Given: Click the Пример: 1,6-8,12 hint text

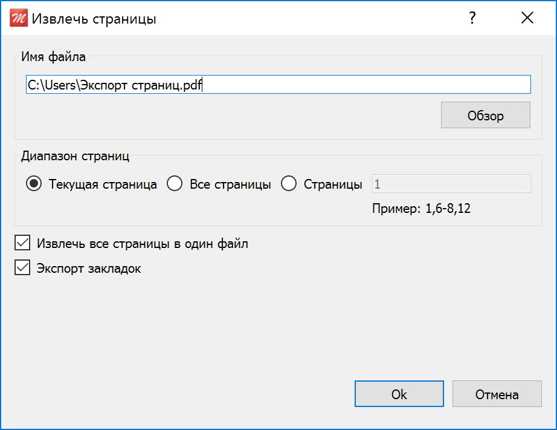Looking at the screenshot, I should [x=421, y=209].
